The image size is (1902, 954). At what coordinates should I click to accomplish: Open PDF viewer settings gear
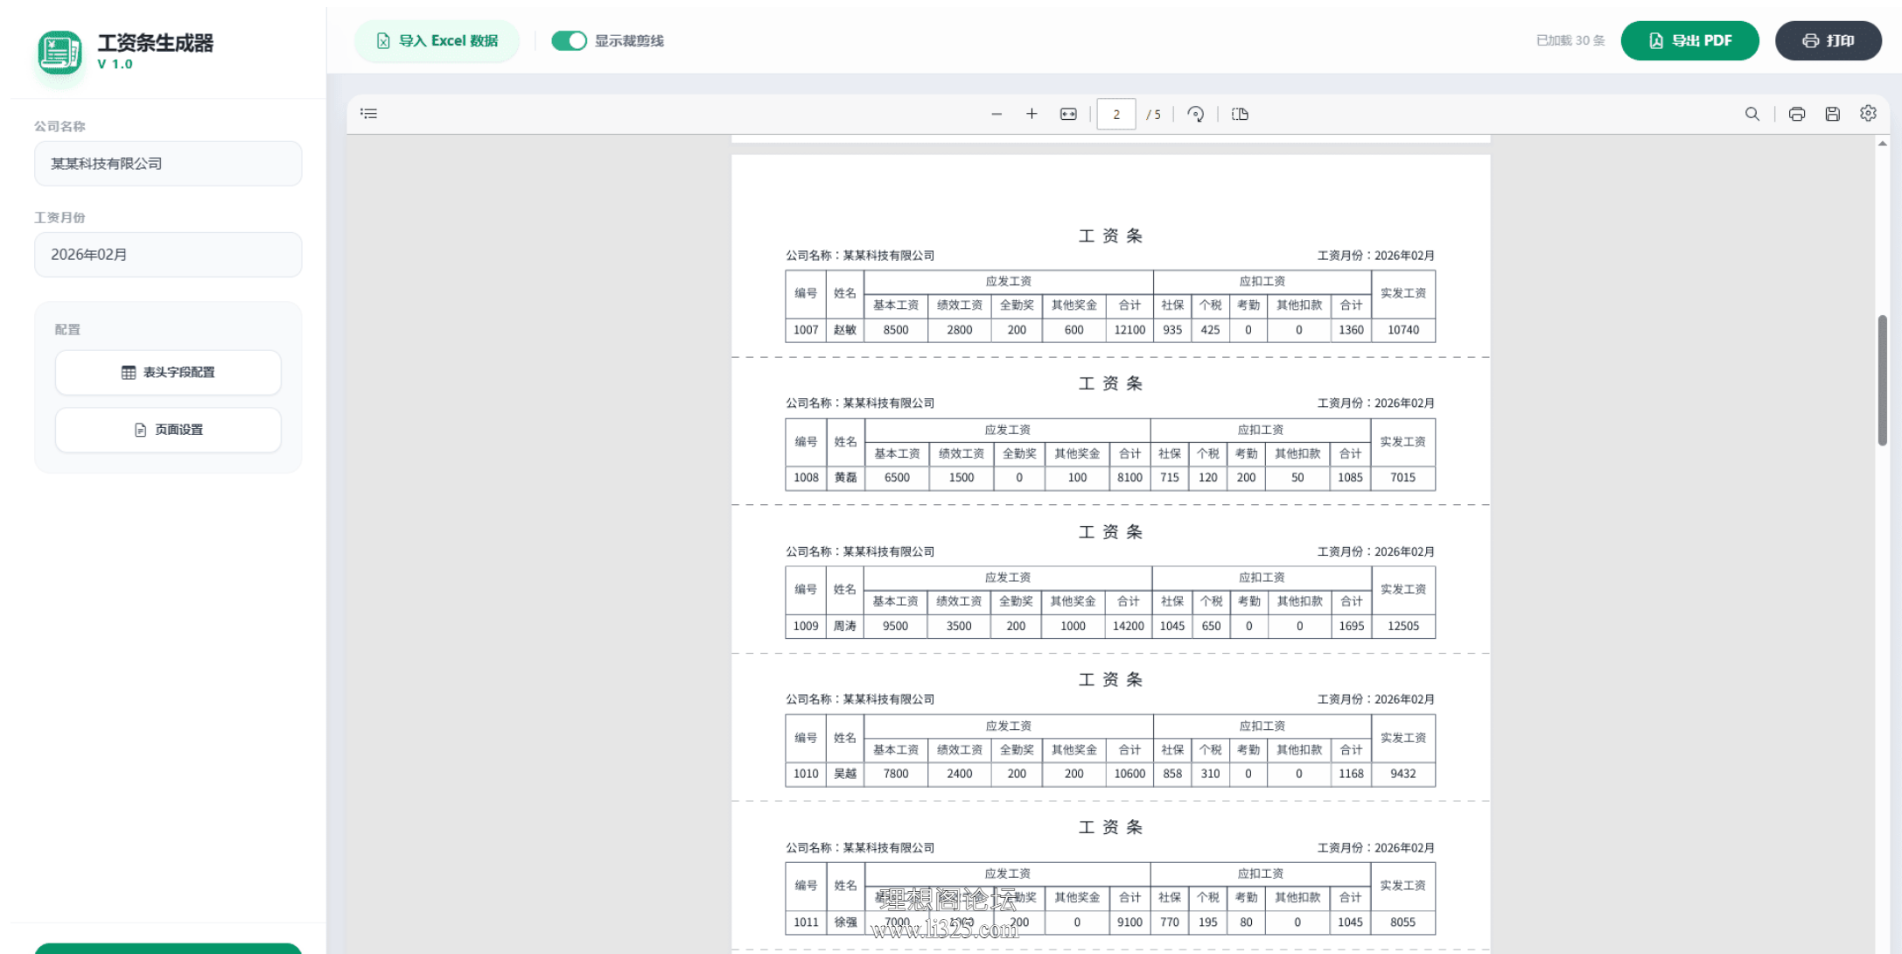click(1868, 114)
